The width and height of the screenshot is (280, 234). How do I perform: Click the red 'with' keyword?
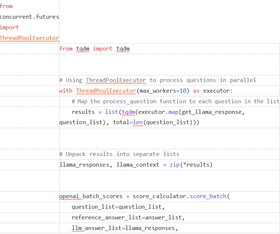click(x=66, y=91)
